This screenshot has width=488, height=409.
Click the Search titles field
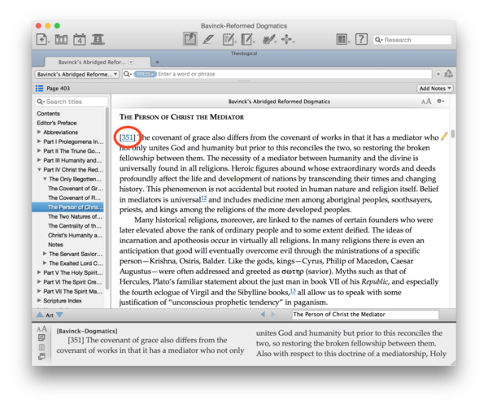pyautogui.click(x=72, y=102)
